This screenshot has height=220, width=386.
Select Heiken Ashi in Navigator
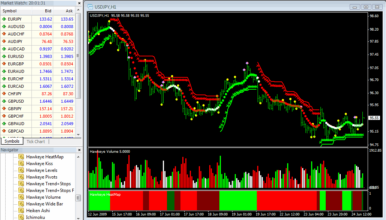pos(38,210)
